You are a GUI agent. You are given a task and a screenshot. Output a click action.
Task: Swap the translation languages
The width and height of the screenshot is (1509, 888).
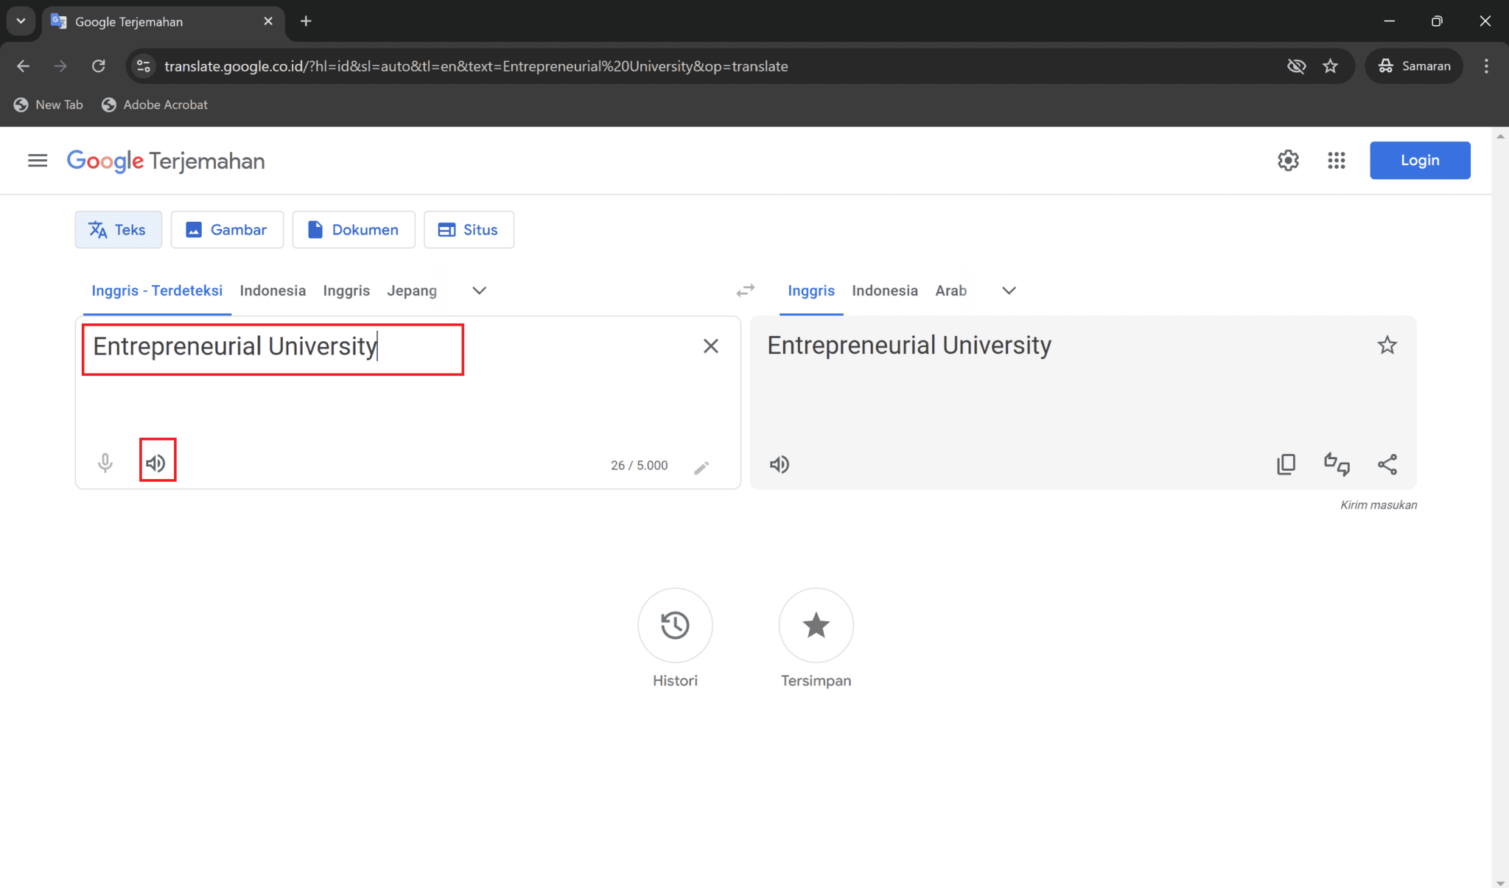click(x=745, y=290)
